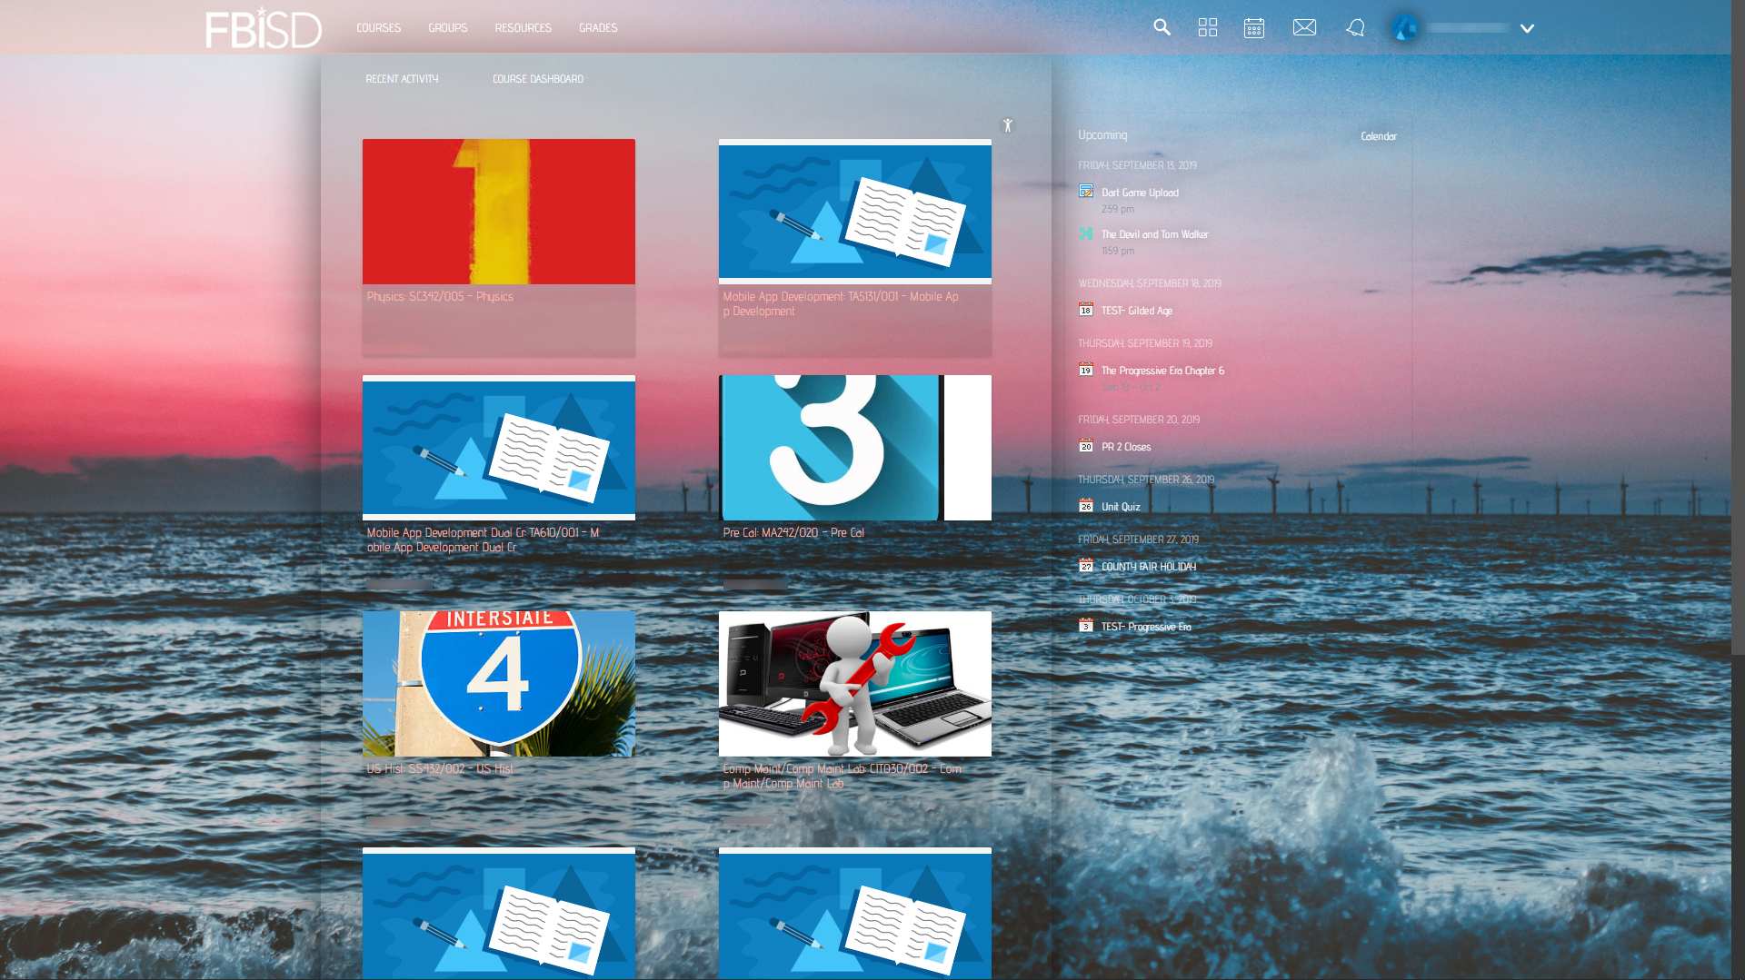Open Mobile App Development Dual Cr link

click(x=483, y=540)
